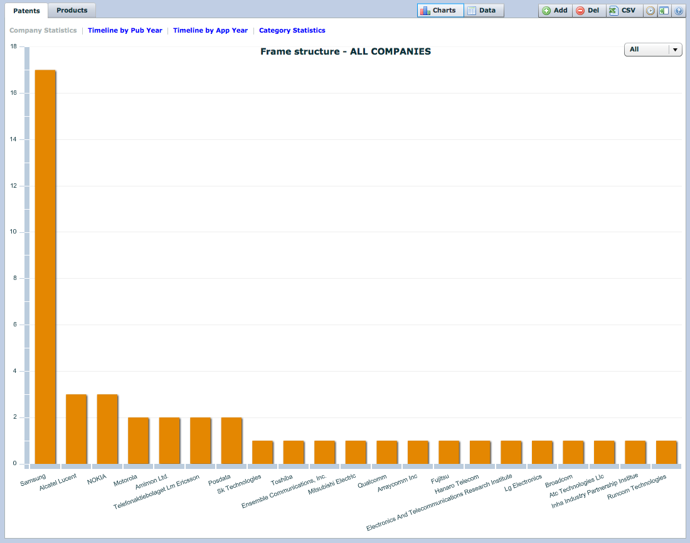Export results with the CSV button

[x=623, y=11]
